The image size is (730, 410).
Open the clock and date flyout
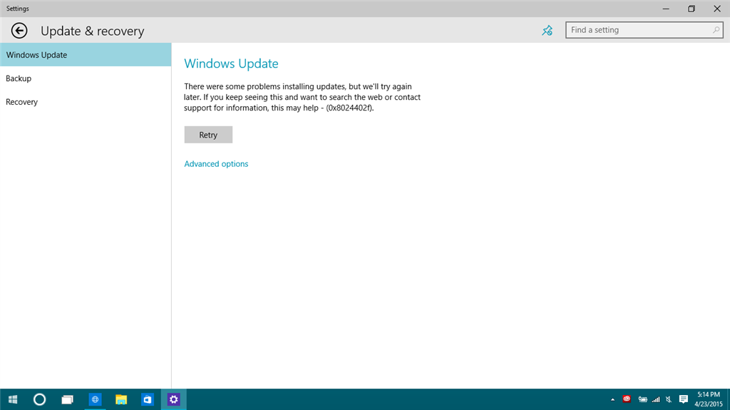(x=709, y=399)
